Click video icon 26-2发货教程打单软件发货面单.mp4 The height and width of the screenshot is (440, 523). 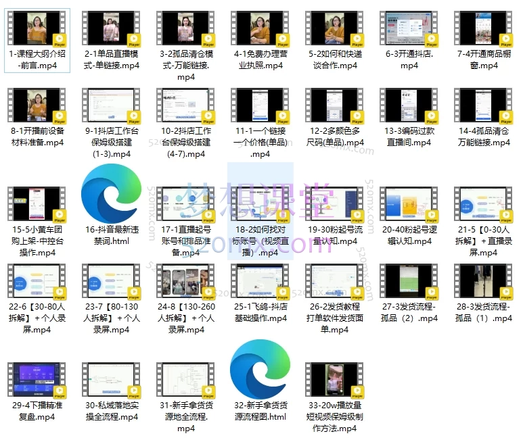coord(334,281)
